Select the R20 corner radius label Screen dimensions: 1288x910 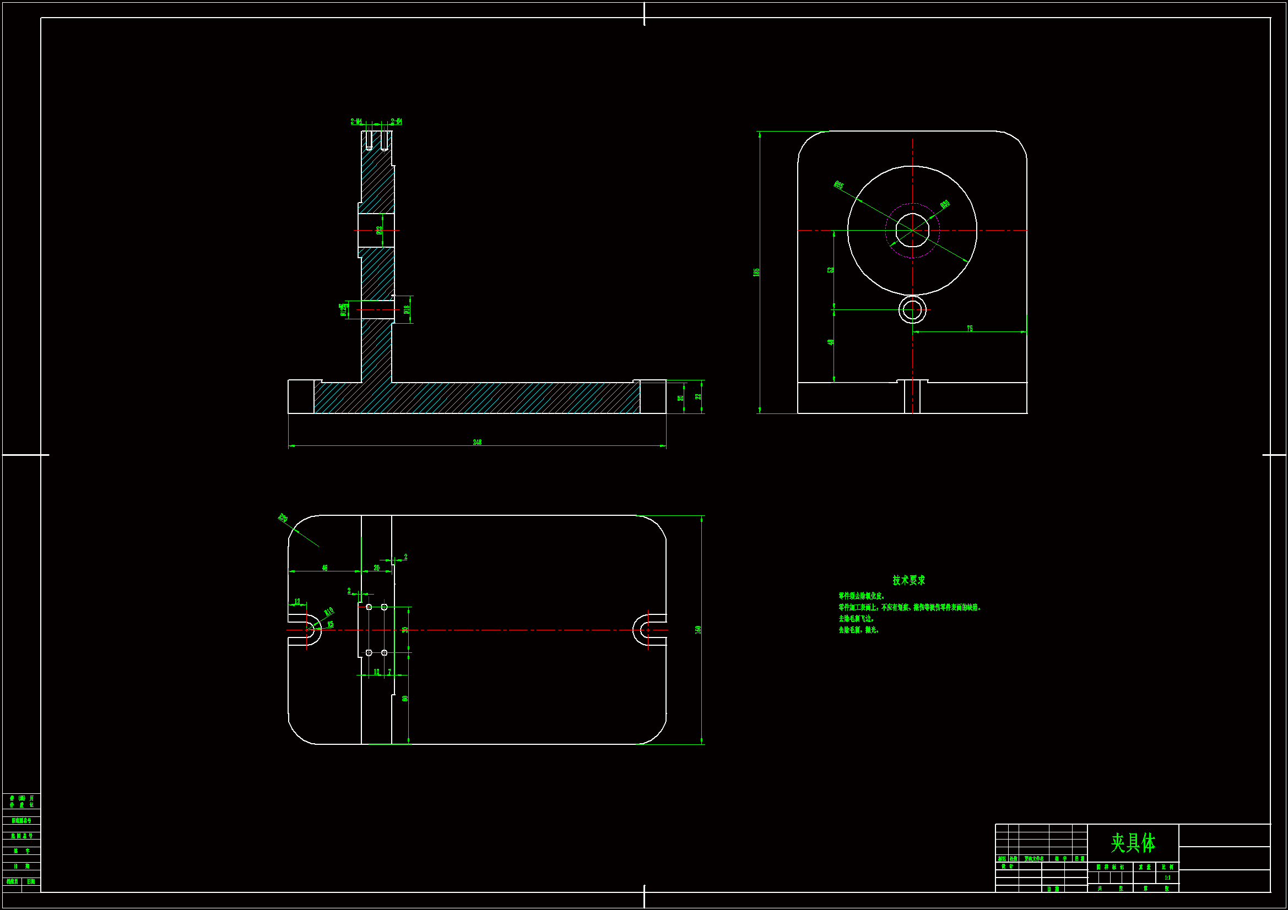[283, 518]
